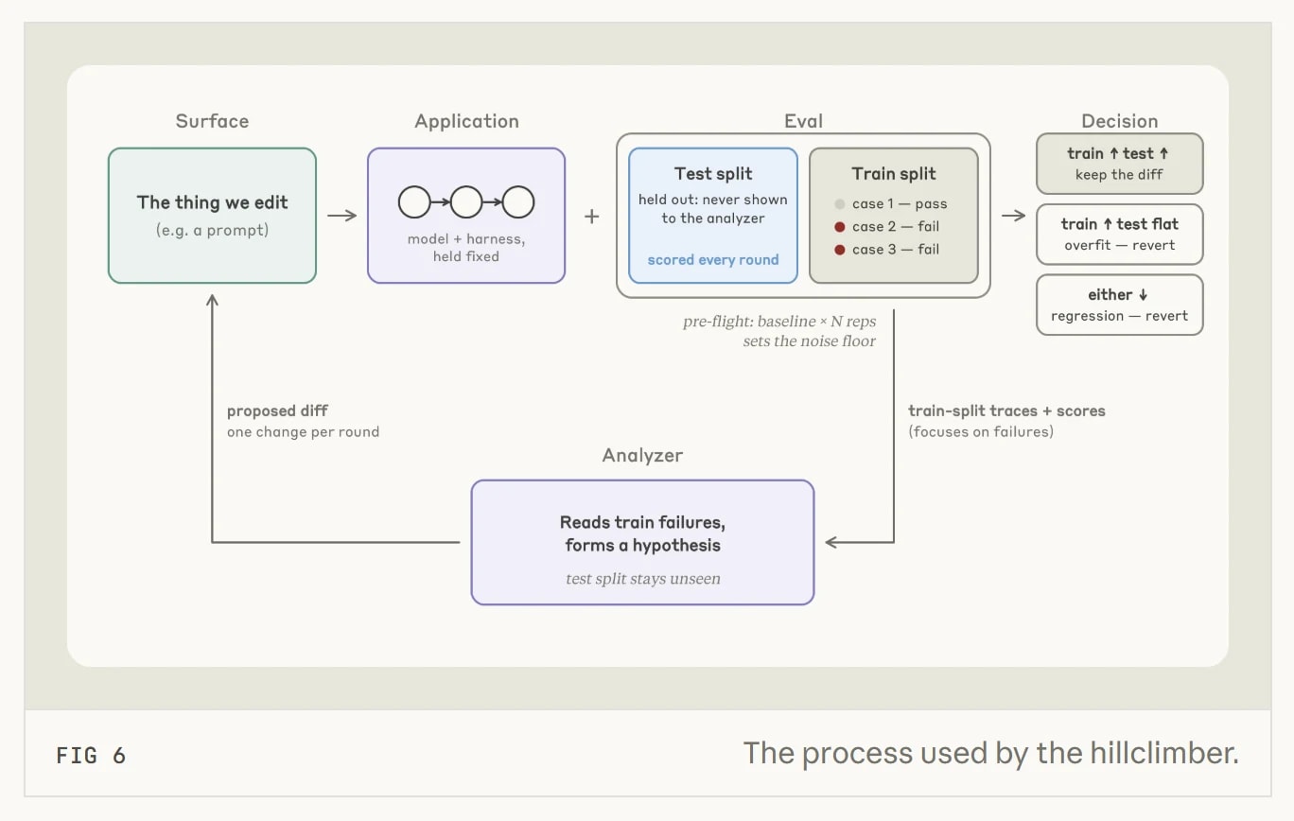The width and height of the screenshot is (1294, 821).
Task: Click the "FIG 6" figure label
Action: (91, 755)
